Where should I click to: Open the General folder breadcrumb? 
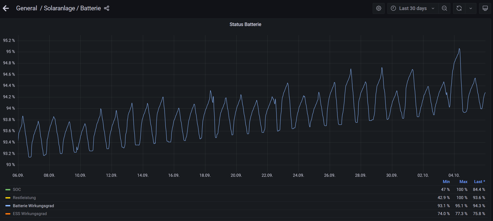[27, 8]
